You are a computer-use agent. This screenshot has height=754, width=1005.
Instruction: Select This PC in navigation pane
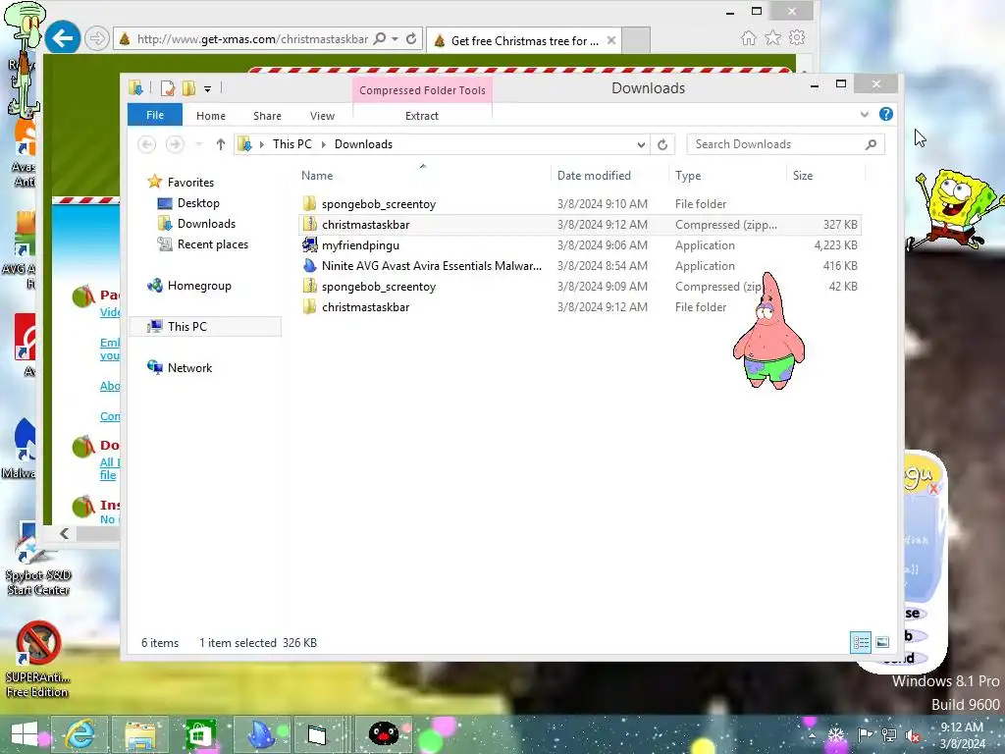[205, 326]
